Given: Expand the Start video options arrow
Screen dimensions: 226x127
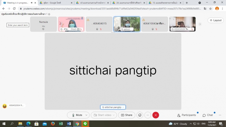Looking at the screenshot, I should (114, 115).
